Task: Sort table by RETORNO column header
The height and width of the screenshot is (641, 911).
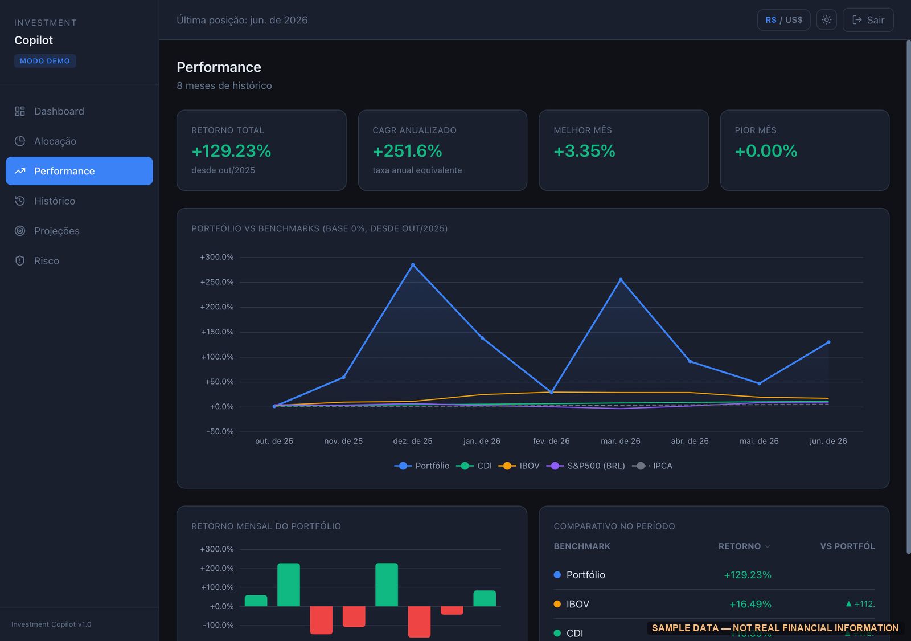Action: tap(744, 546)
